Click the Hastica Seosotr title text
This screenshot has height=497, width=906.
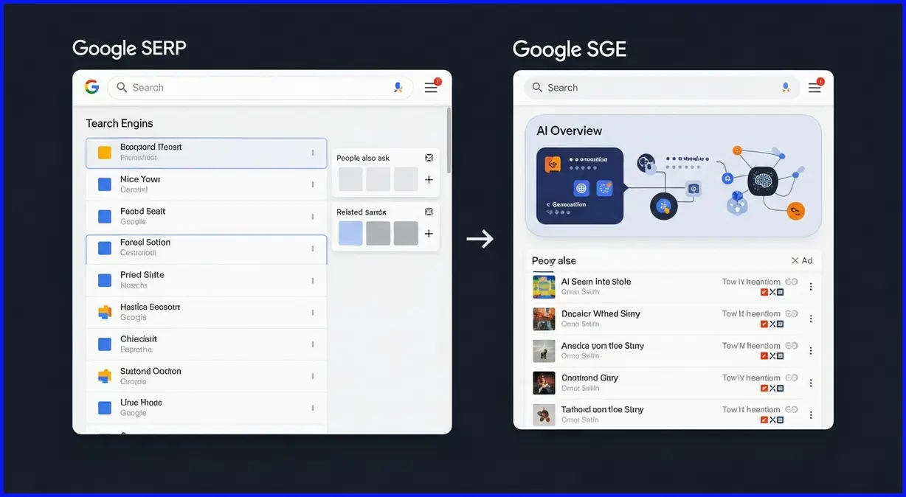151,307
